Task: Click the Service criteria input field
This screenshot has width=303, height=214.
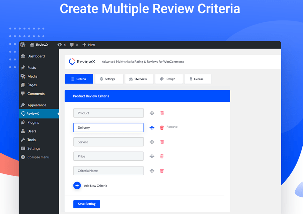Action: pos(109,142)
